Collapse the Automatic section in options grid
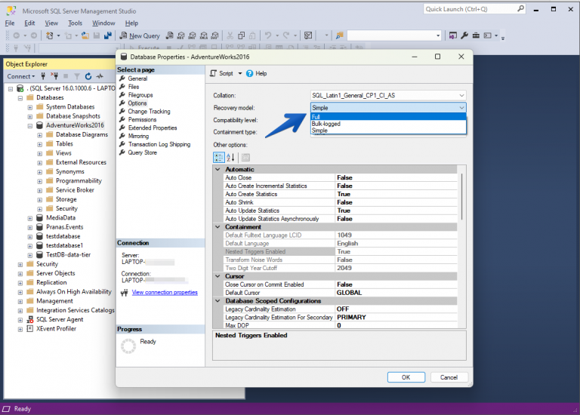 pos(217,169)
